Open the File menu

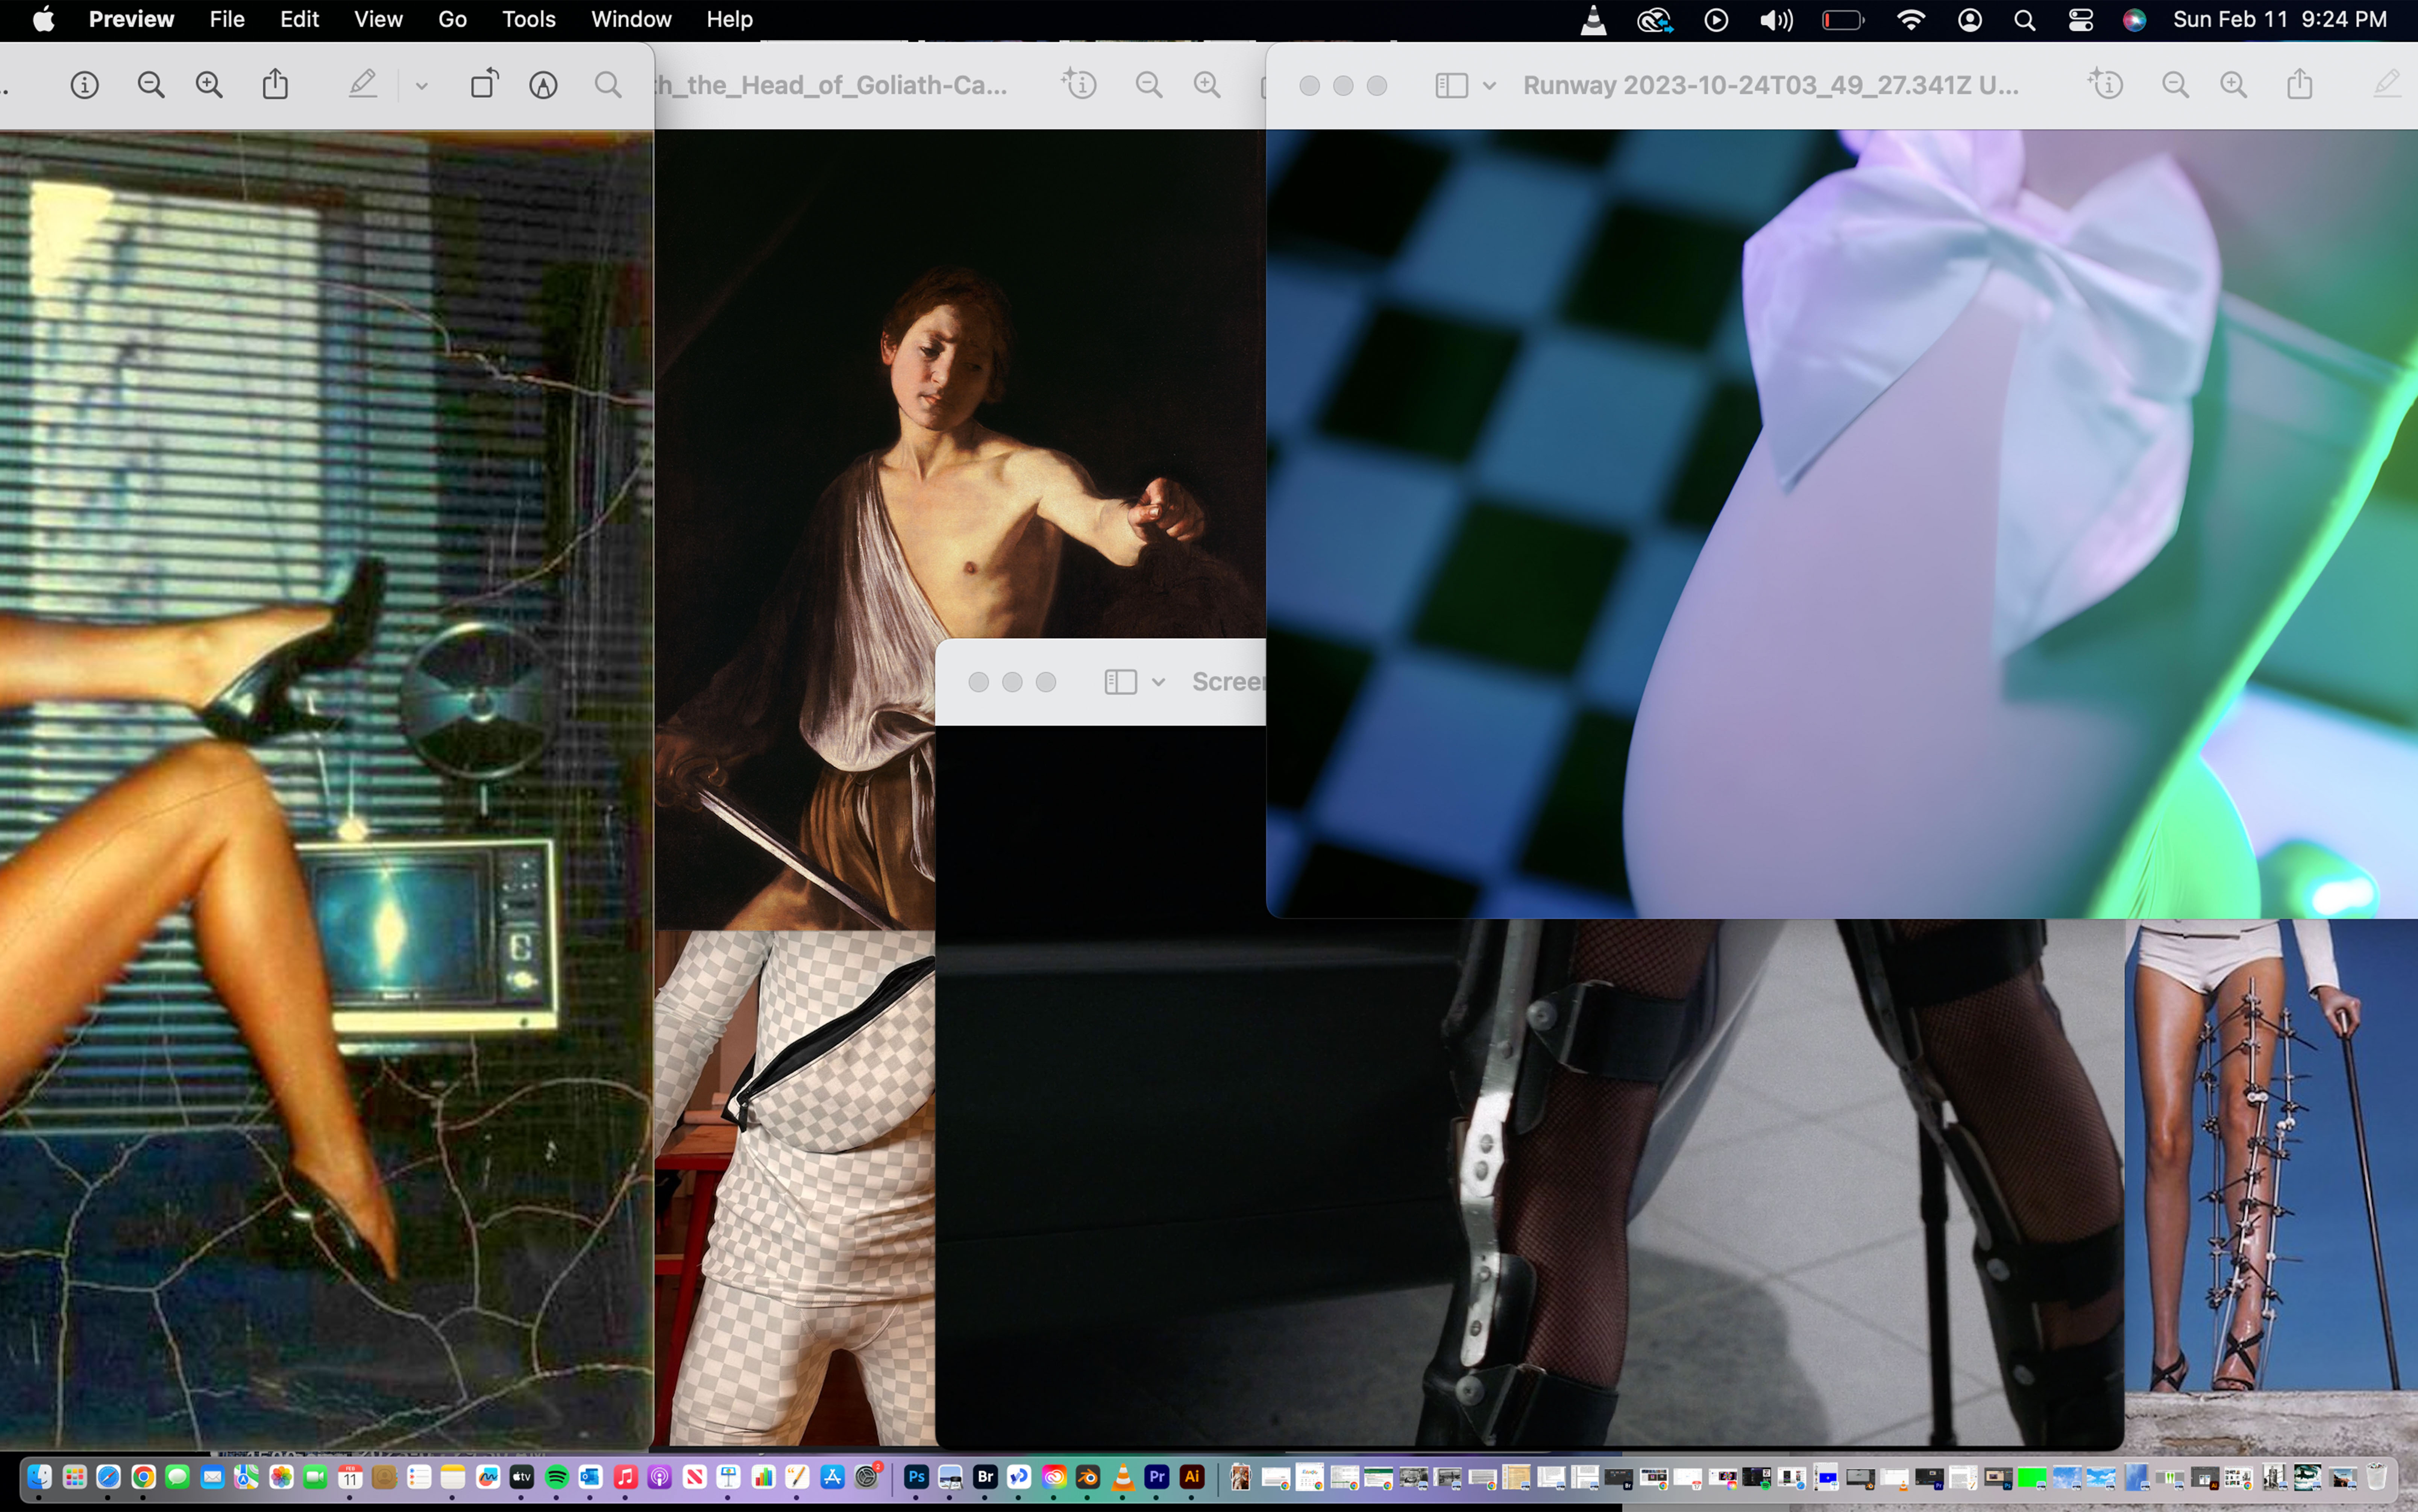pyautogui.click(x=227, y=20)
